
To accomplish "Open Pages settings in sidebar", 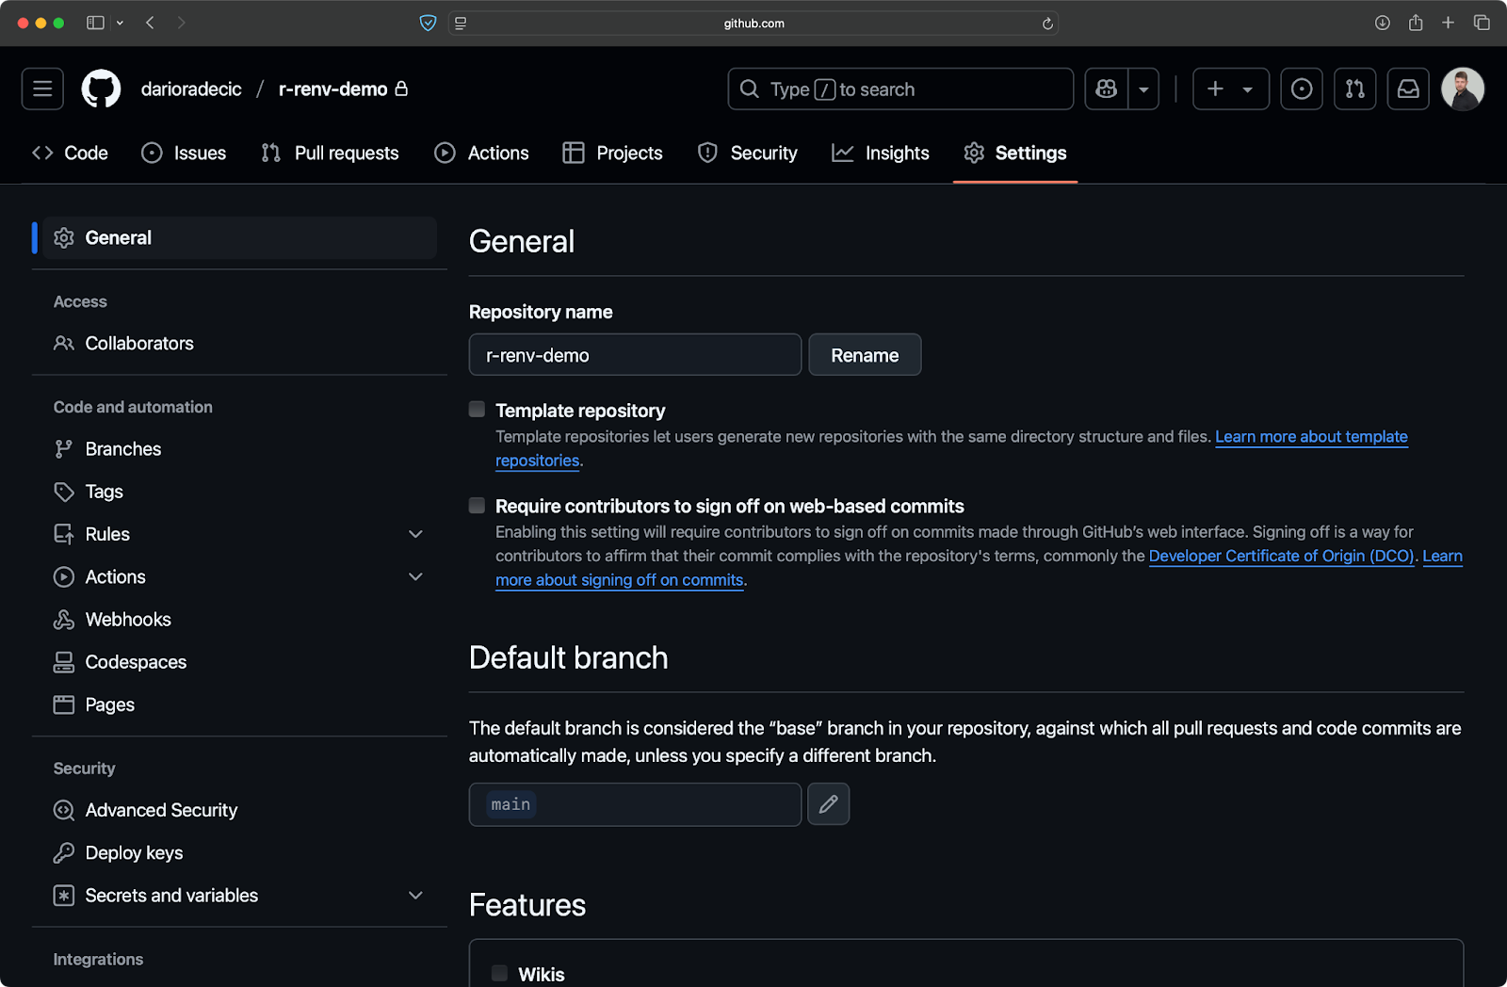I will (x=239, y=704).
